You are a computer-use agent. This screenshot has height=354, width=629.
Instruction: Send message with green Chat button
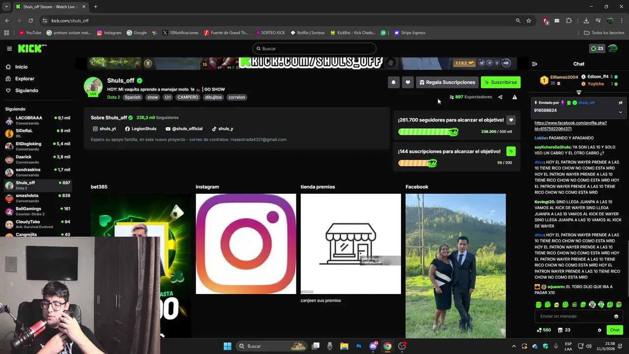pos(615,330)
